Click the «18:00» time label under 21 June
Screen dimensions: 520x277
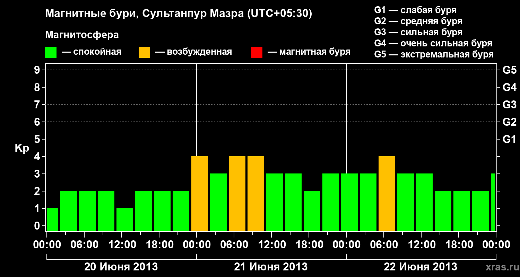(309, 245)
